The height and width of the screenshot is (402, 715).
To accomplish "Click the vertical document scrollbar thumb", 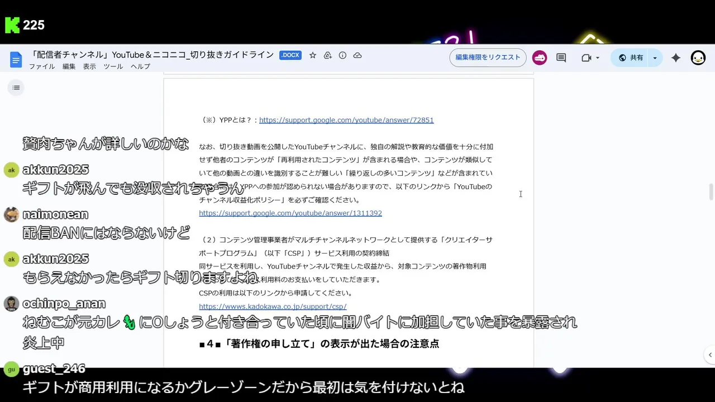I will coord(711,191).
